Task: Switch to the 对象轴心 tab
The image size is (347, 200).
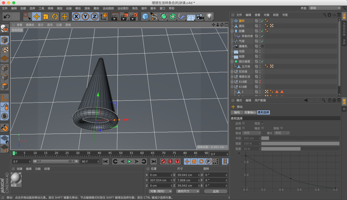Action: click(x=250, y=112)
